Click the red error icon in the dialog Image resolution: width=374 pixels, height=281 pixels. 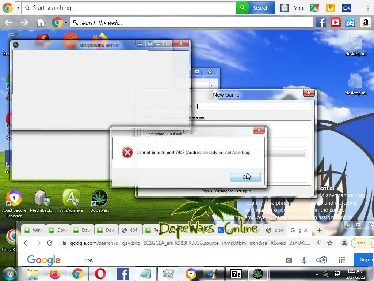127,153
